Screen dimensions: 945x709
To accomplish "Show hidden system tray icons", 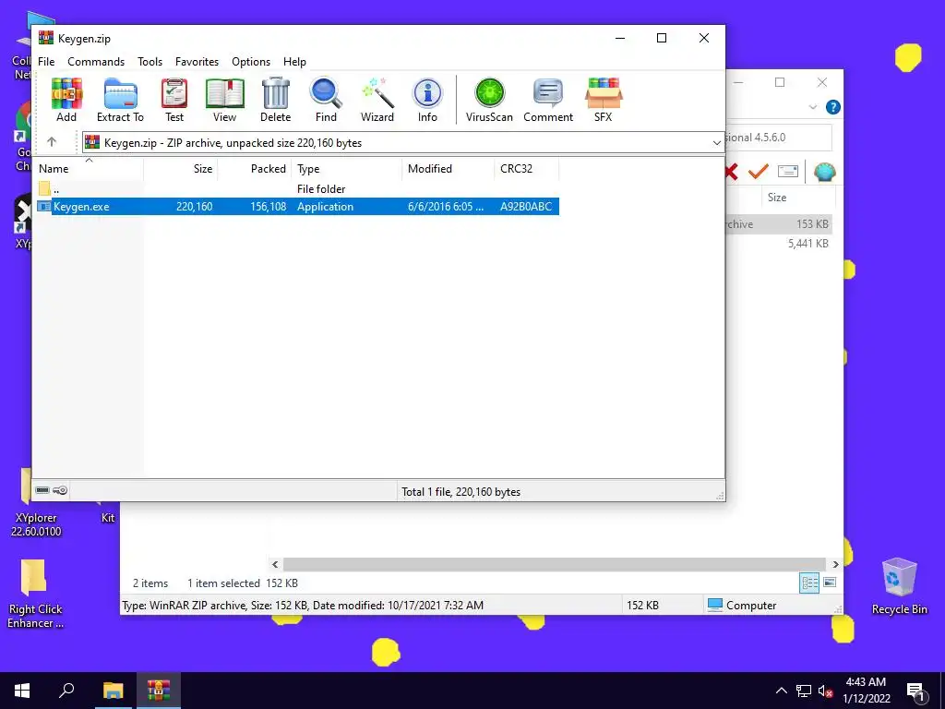I will point(781,691).
